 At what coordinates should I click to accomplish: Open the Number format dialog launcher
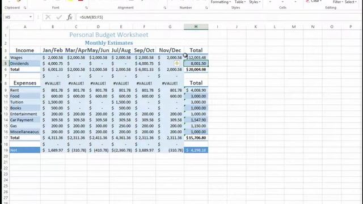point(206,7)
